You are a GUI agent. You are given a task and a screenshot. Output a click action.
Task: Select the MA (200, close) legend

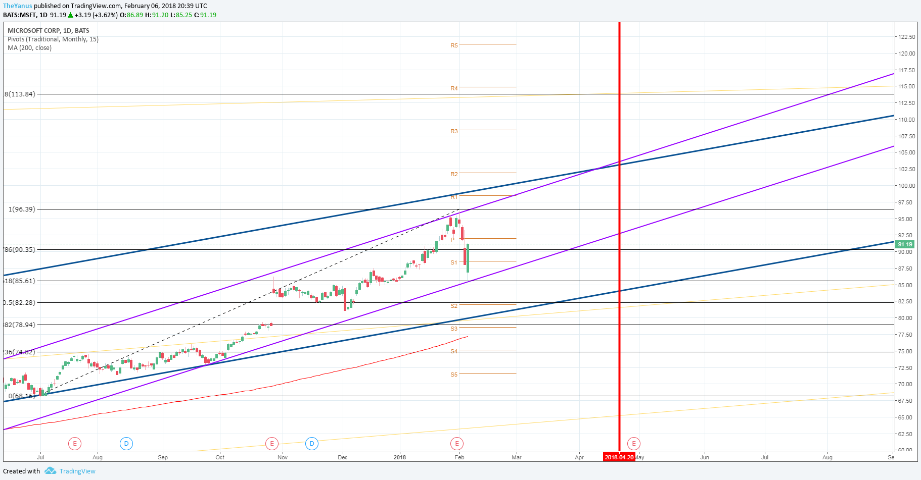tap(29, 48)
